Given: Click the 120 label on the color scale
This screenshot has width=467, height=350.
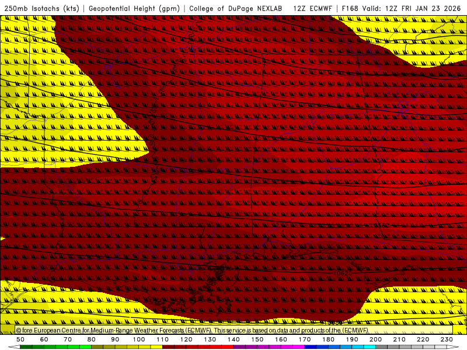Looking at the screenshot, I should 186,339.
